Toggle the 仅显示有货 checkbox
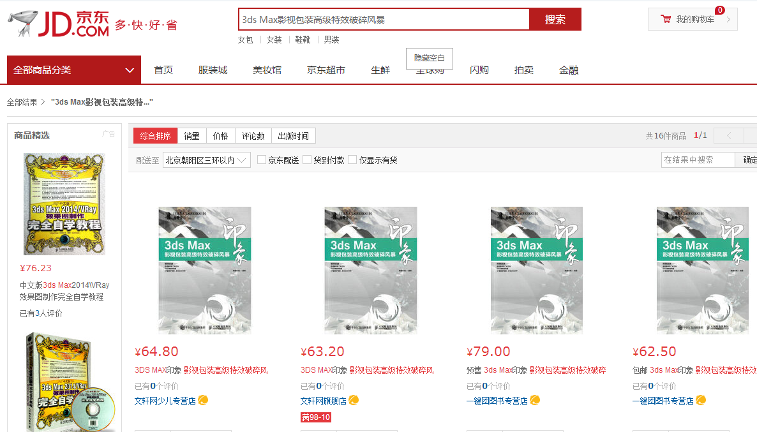The image size is (757, 432). click(352, 160)
